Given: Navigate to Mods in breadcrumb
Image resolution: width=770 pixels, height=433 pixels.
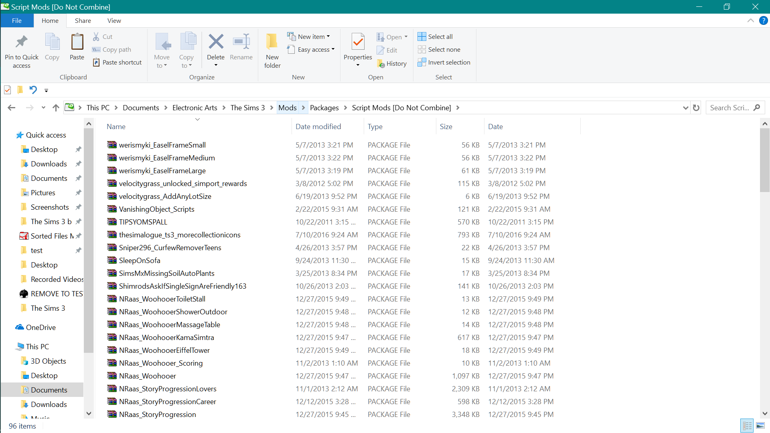Looking at the screenshot, I should 288,107.
